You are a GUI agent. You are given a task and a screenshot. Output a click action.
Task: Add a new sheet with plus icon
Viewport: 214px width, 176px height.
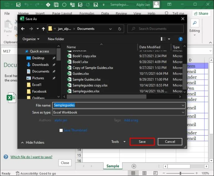point(134,166)
